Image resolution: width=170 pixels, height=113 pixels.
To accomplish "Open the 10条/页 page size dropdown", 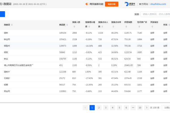I will (167, 108).
